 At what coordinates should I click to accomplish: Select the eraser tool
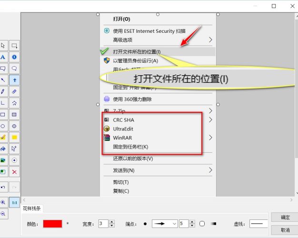click(x=14, y=91)
